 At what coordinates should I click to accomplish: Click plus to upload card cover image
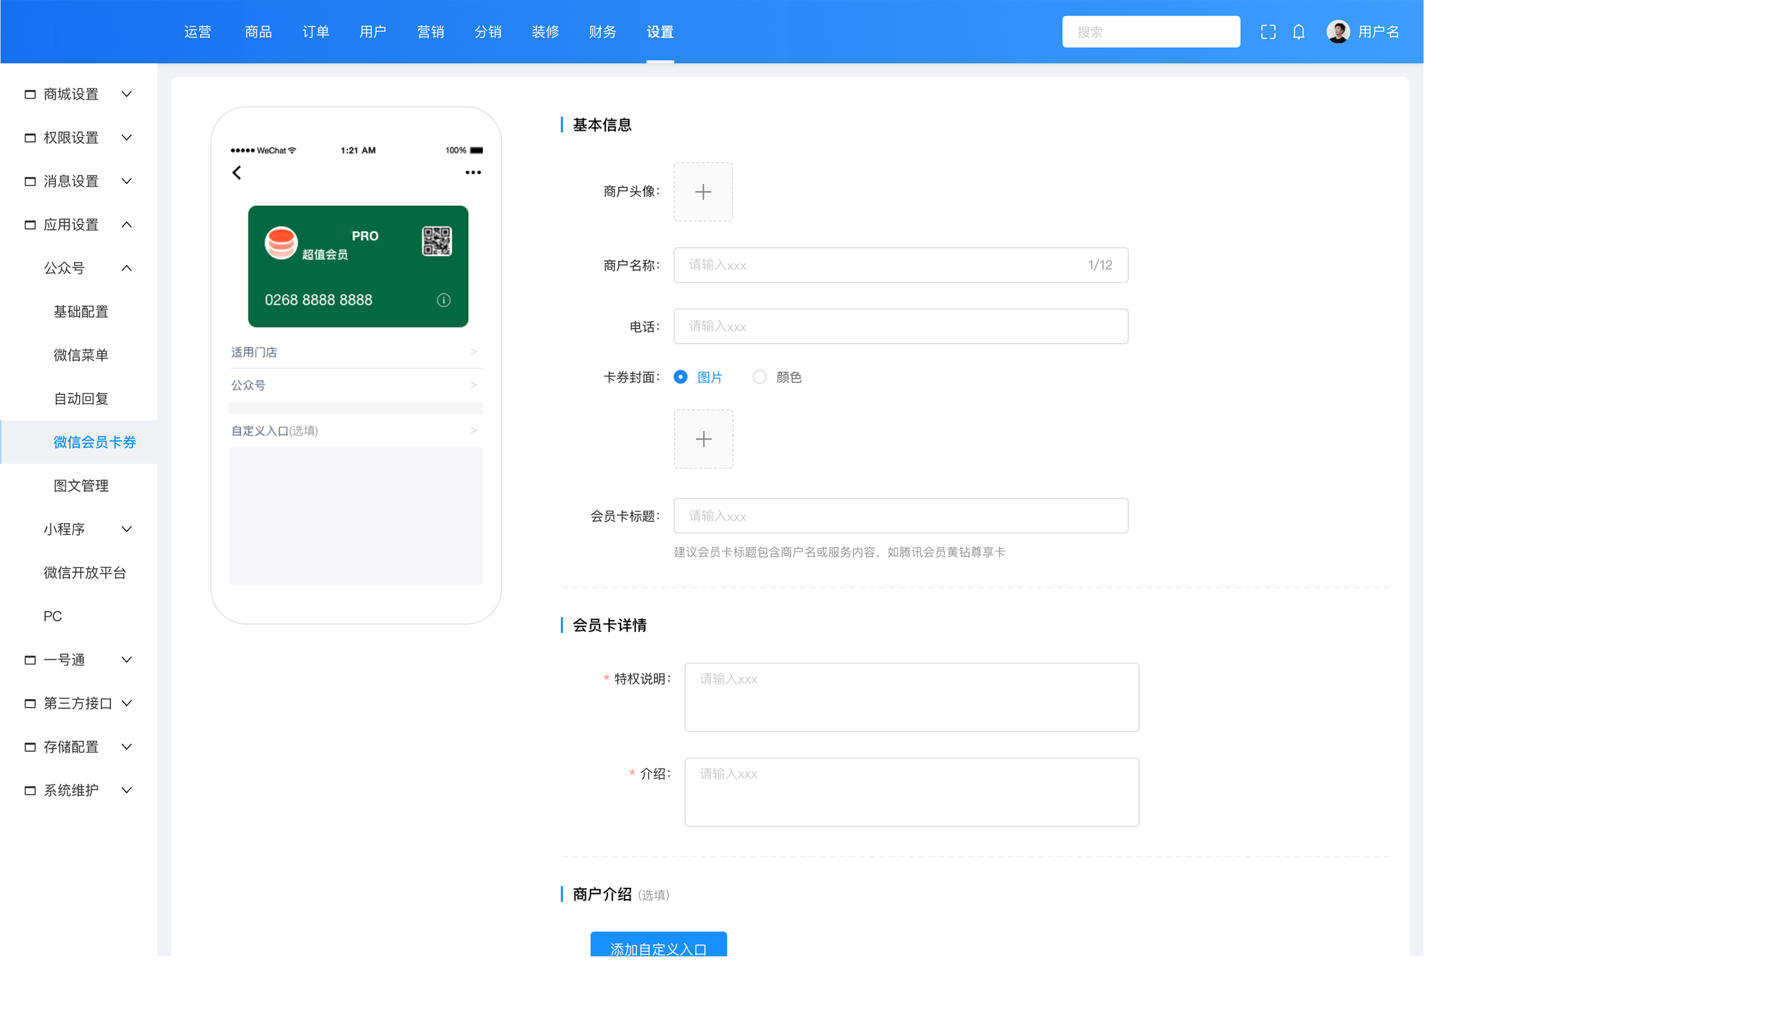703,439
